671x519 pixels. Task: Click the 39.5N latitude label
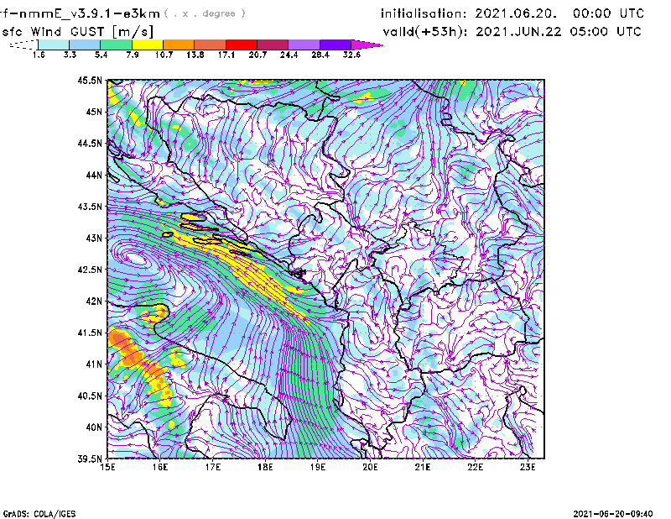pyautogui.click(x=91, y=459)
